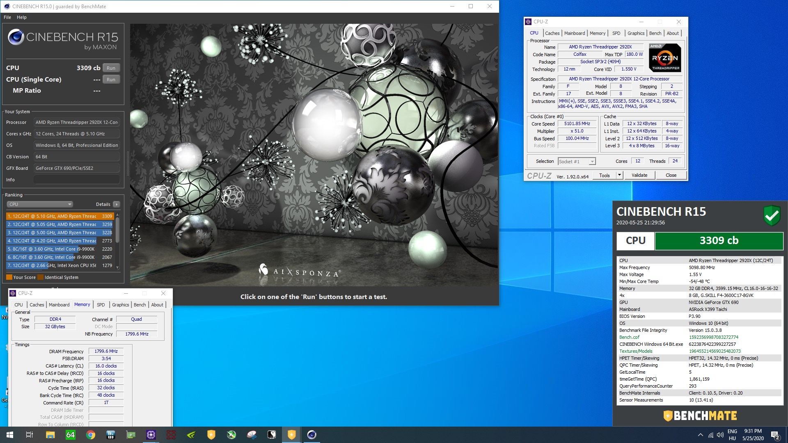This screenshot has width=788, height=443.
Task: Open About tab in top CPU-Z window
Action: coord(672,33)
